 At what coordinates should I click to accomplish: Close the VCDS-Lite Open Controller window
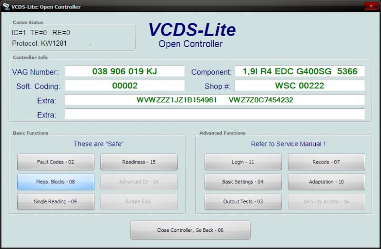pos(371,6)
